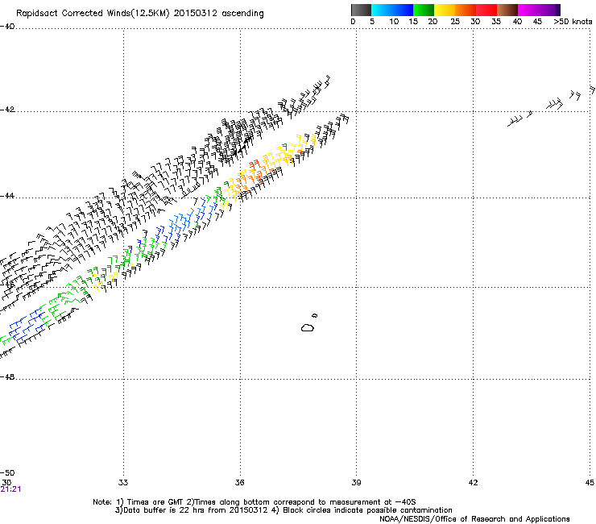This screenshot has width=596, height=524.
Task: Click the latitude axis label '-44'
Action: point(7,196)
